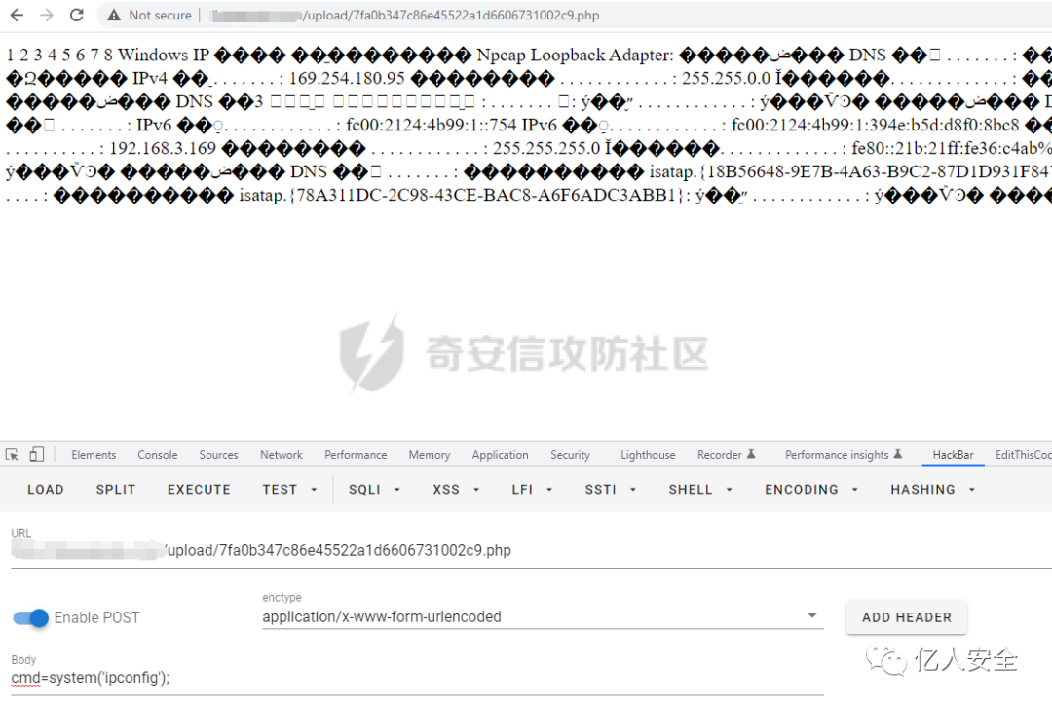Expand the XSS dropdown menu
The width and height of the screenshot is (1052, 706).
(x=456, y=490)
